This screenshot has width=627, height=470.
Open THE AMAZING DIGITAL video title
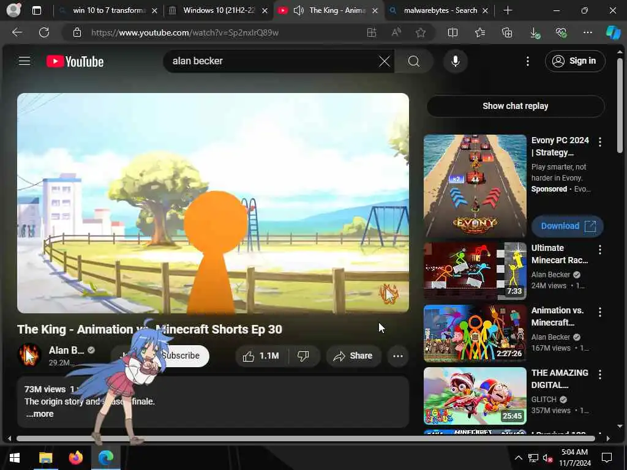point(560,379)
